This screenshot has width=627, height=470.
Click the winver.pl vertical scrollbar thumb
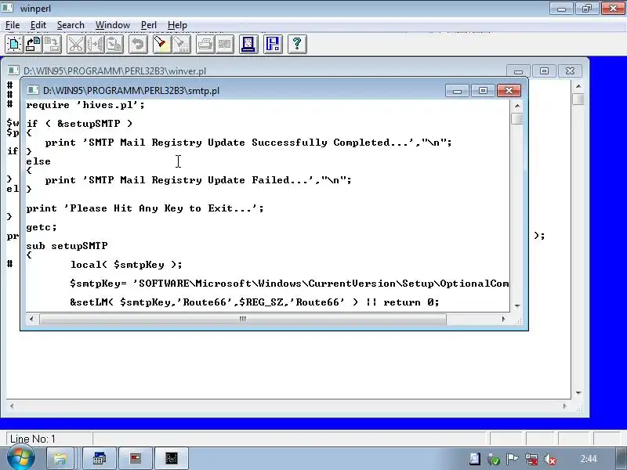pyautogui.click(x=578, y=99)
